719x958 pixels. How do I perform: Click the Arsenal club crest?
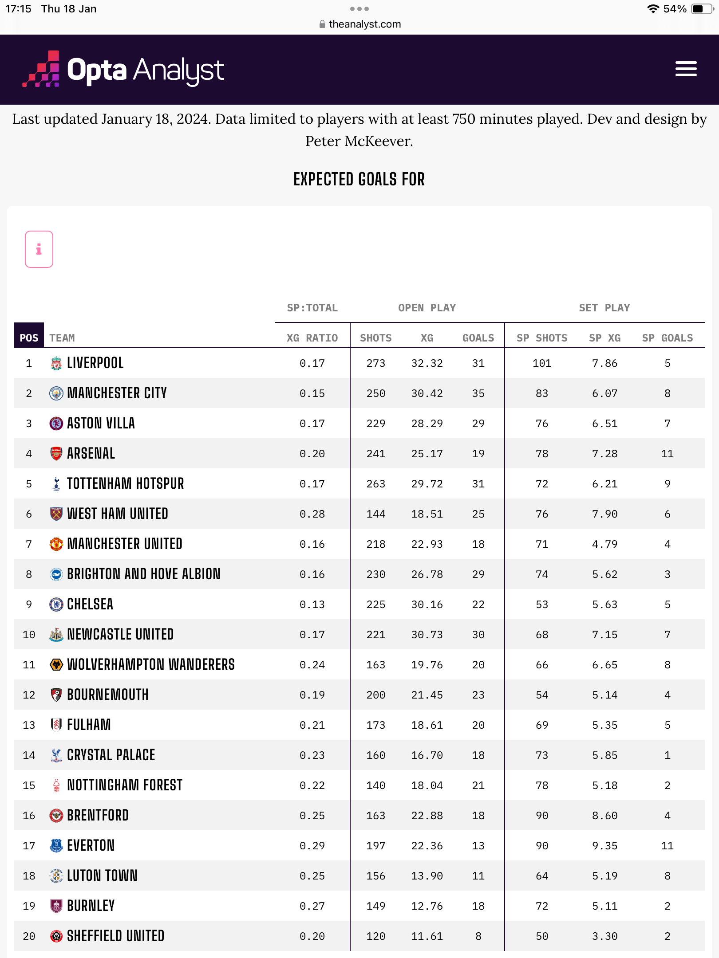(56, 454)
